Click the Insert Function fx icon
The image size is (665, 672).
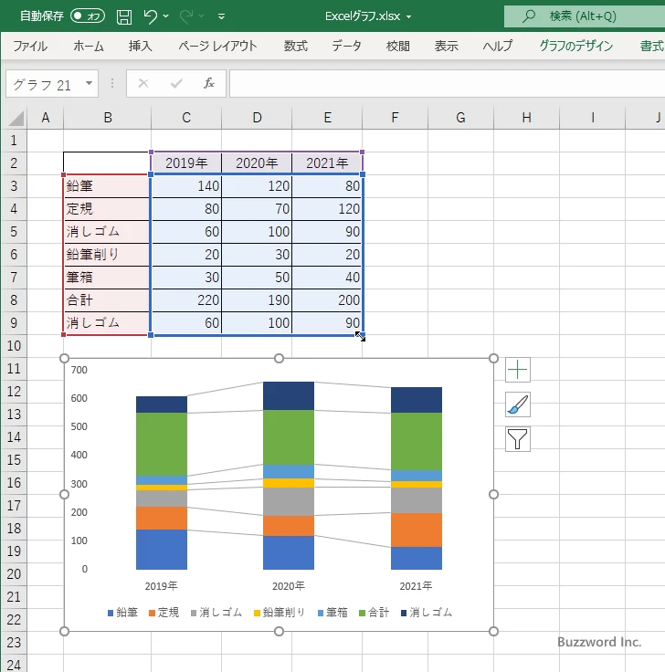tap(209, 83)
